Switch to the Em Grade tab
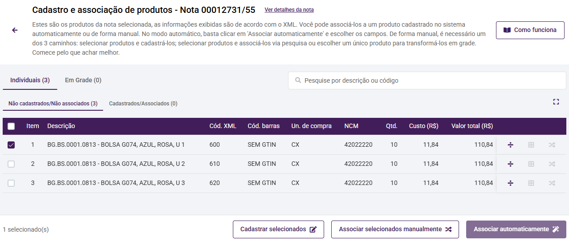 83,80
